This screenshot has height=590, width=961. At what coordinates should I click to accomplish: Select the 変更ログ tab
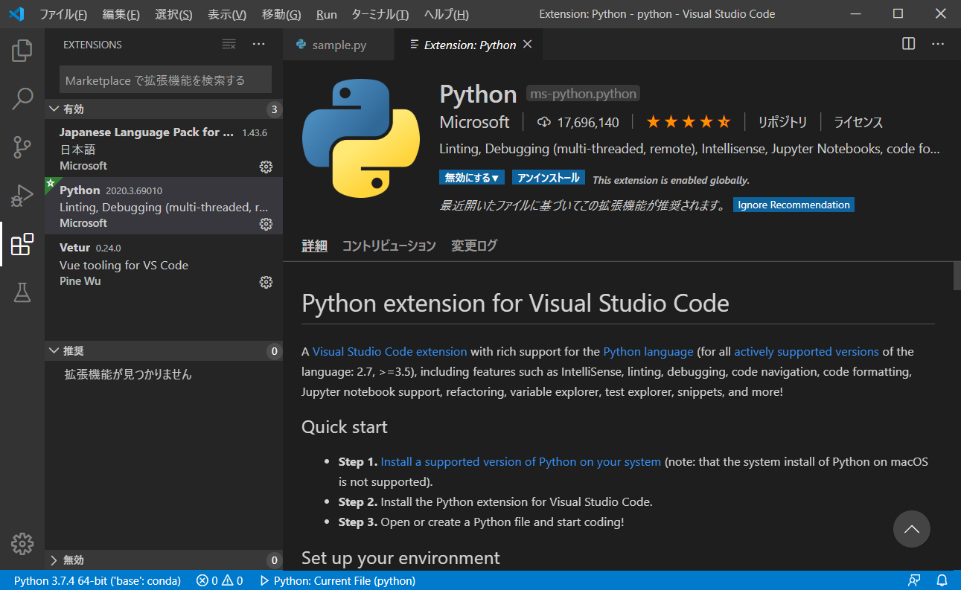(x=473, y=246)
